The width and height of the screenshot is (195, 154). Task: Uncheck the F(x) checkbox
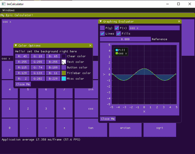click(117, 28)
